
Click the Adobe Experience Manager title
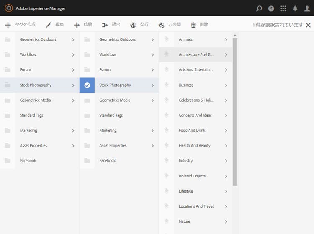coord(41,8)
